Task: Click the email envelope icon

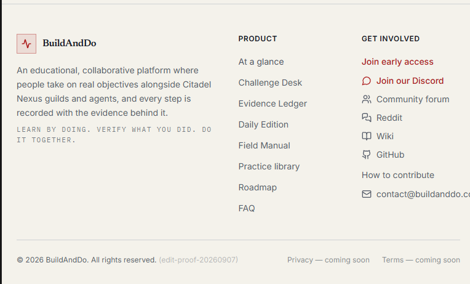Action: [366, 194]
